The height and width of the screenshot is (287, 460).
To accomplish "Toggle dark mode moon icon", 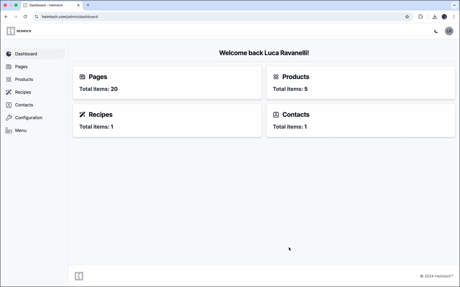I will pyautogui.click(x=436, y=31).
